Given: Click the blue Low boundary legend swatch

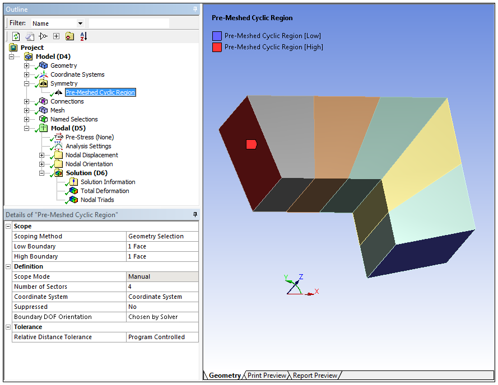Looking at the screenshot, I should (x=217, y=36).
